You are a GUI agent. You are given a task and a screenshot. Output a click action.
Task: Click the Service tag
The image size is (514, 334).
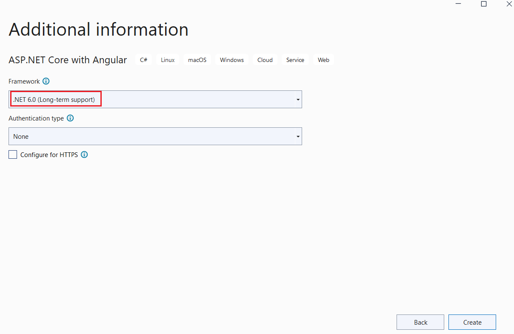pyautogui.click(x=295, y=60)
